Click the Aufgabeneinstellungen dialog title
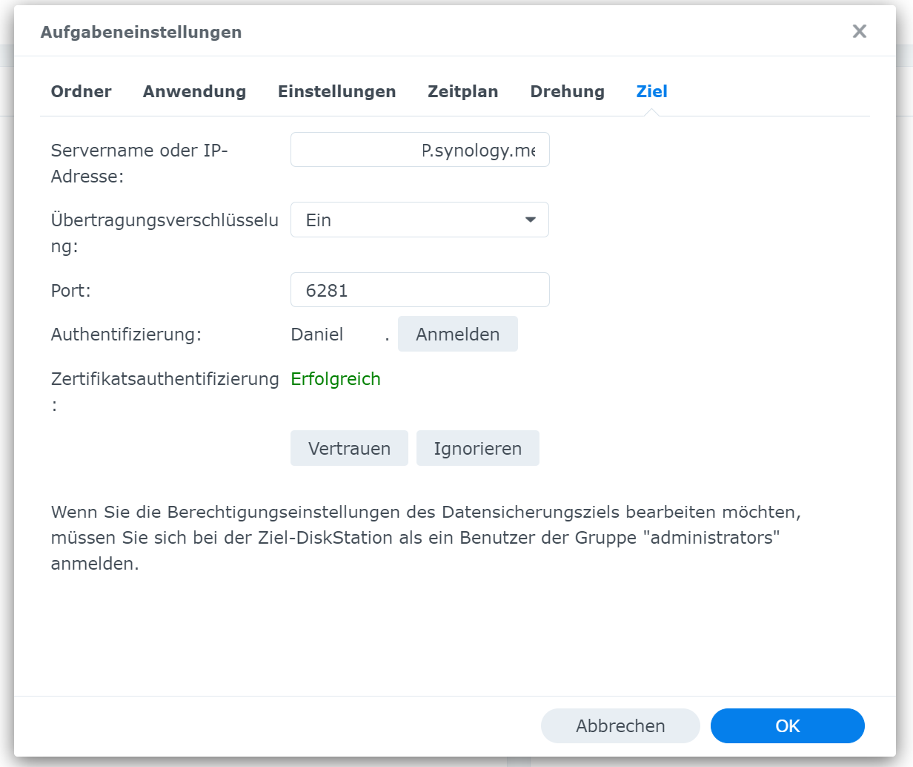The image size is (913, 767). [x=141, y=32]
